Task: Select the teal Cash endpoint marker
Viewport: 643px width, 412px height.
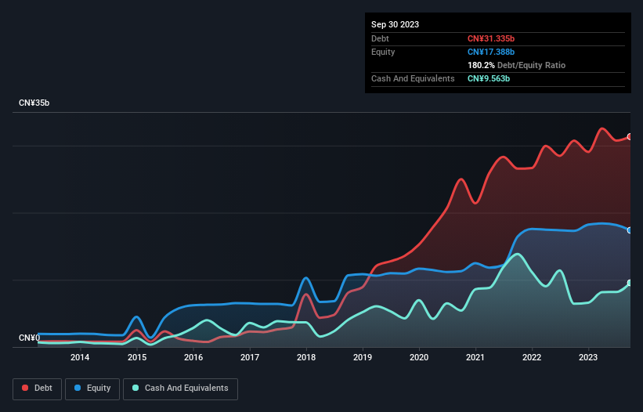Action: (630, 283)
